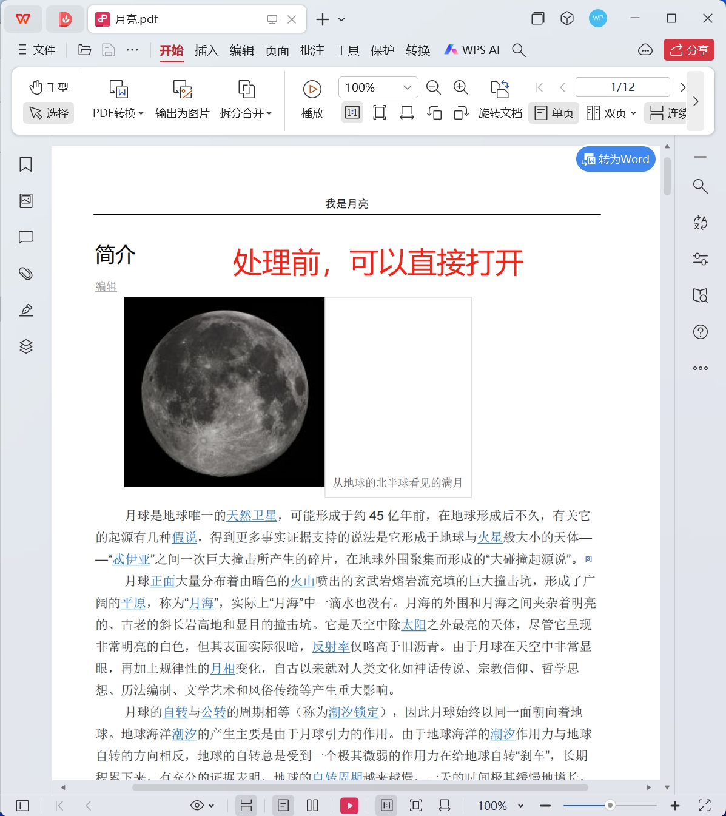Viewport: 726px width, 816px height.
Task: Click the Convert to Word button
Action: pos(616,160)
